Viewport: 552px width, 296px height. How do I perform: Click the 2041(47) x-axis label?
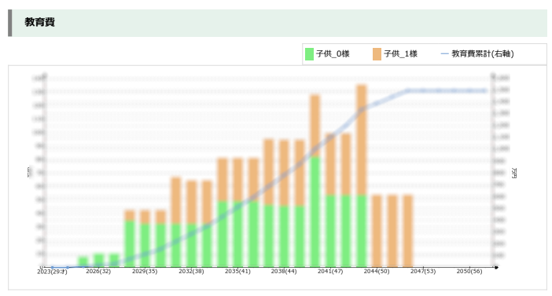pyautogui.click(x=330, y=271)
